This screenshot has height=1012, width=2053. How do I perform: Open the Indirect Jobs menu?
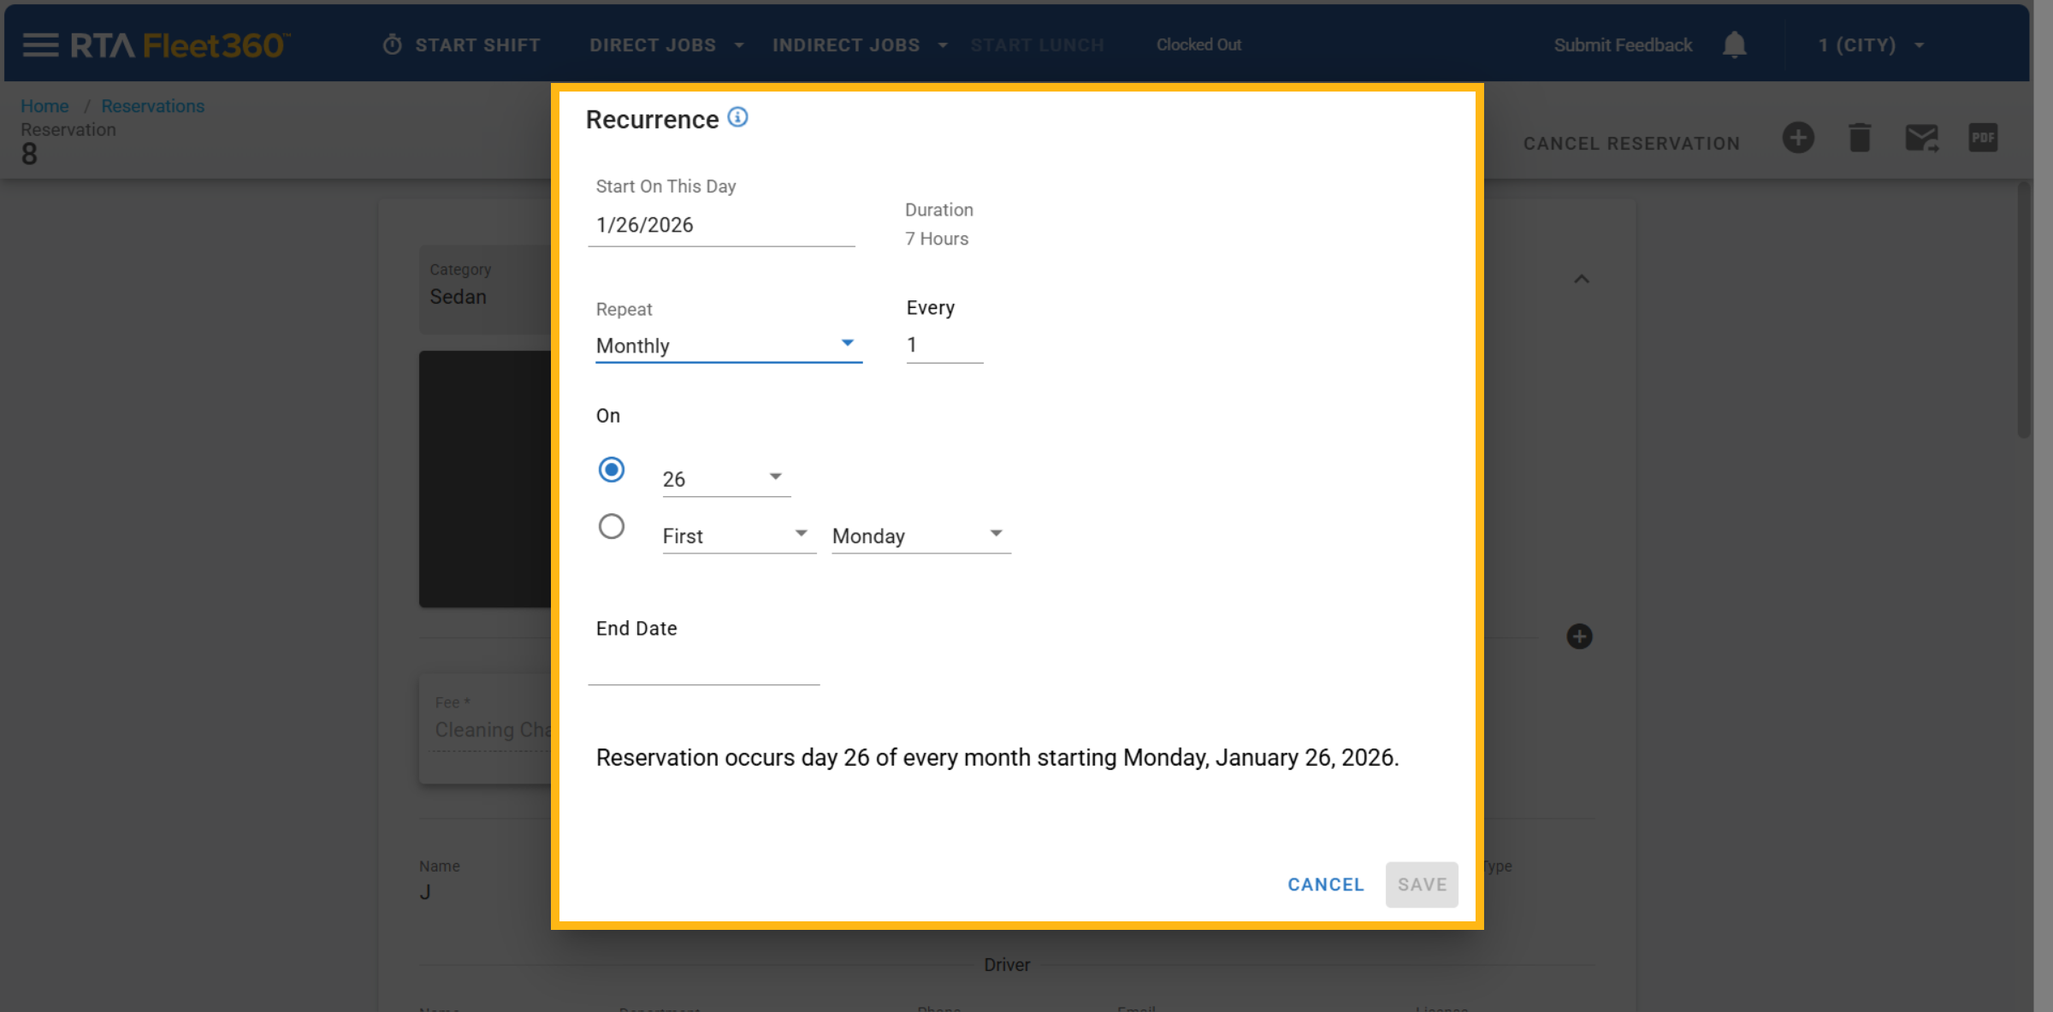pos(859,44)
